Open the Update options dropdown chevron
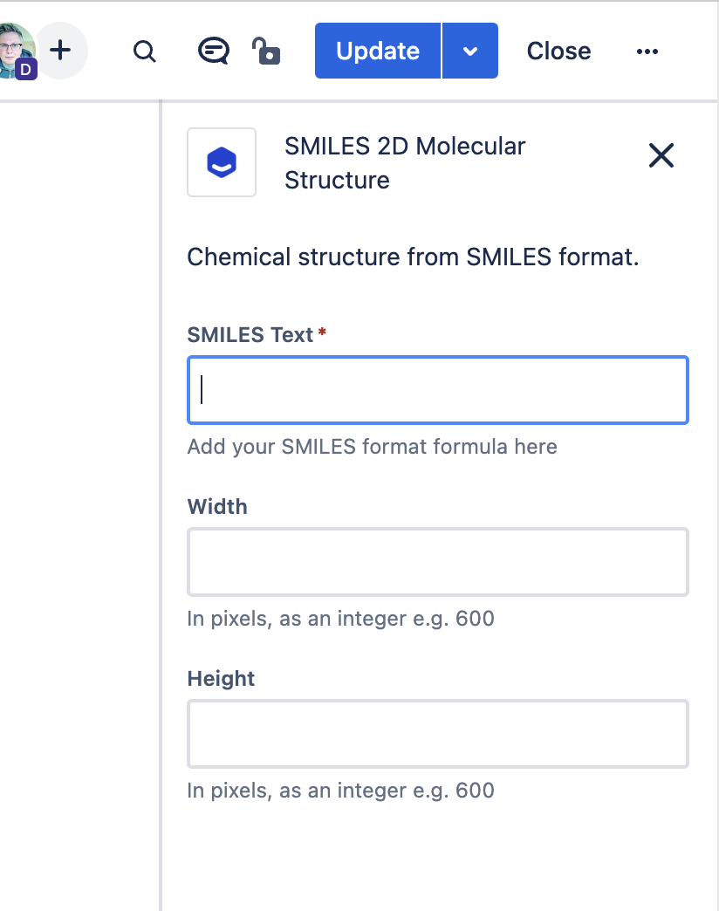This screenshot has width=719, height=911. click(x=470, y=51)
